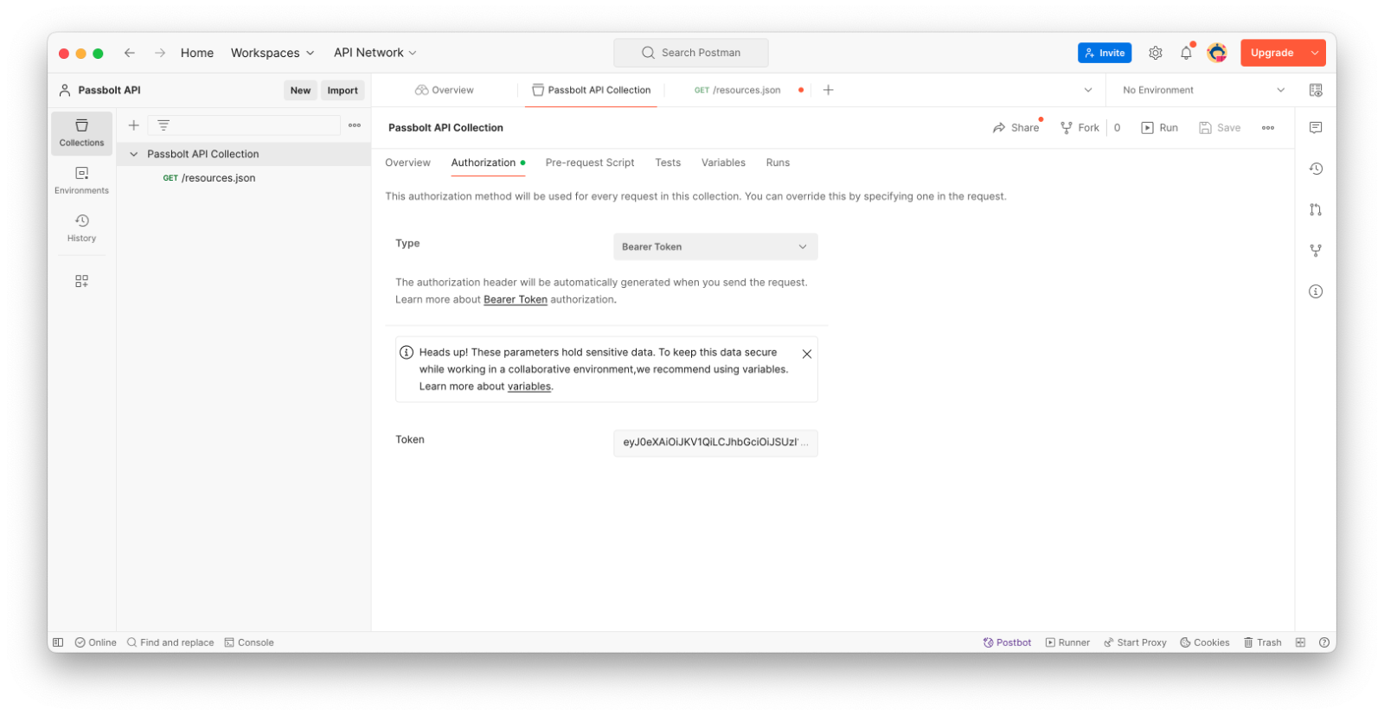This screenshot has height=716, width=1384.
Task: Open Trash in status bar
Action: pyautogui.click(x=1262, y=642)
